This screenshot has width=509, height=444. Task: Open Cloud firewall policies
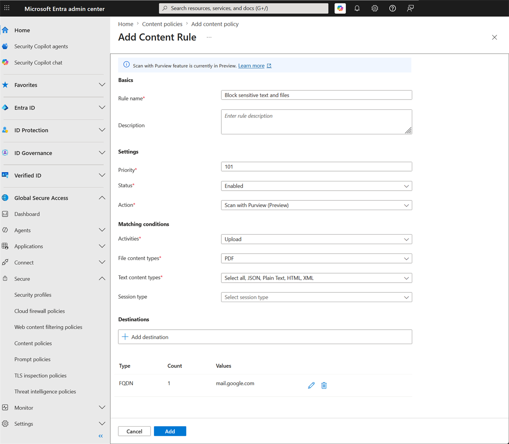pos(39,311)
